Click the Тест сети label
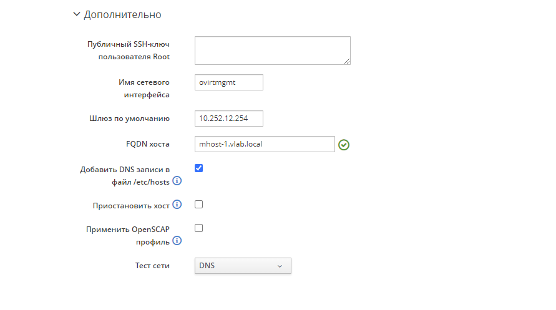The width and height of the screenshot is (556, 310). (x=152, y=266)
